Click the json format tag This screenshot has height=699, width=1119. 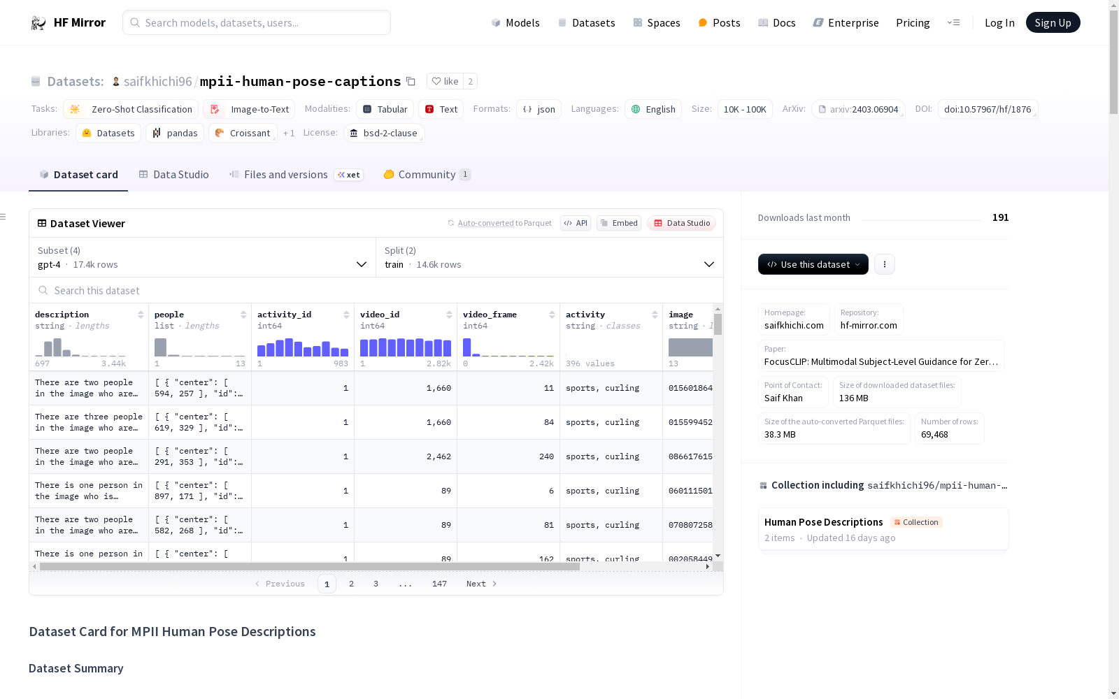pyautogui.click(x=539, y=109)
